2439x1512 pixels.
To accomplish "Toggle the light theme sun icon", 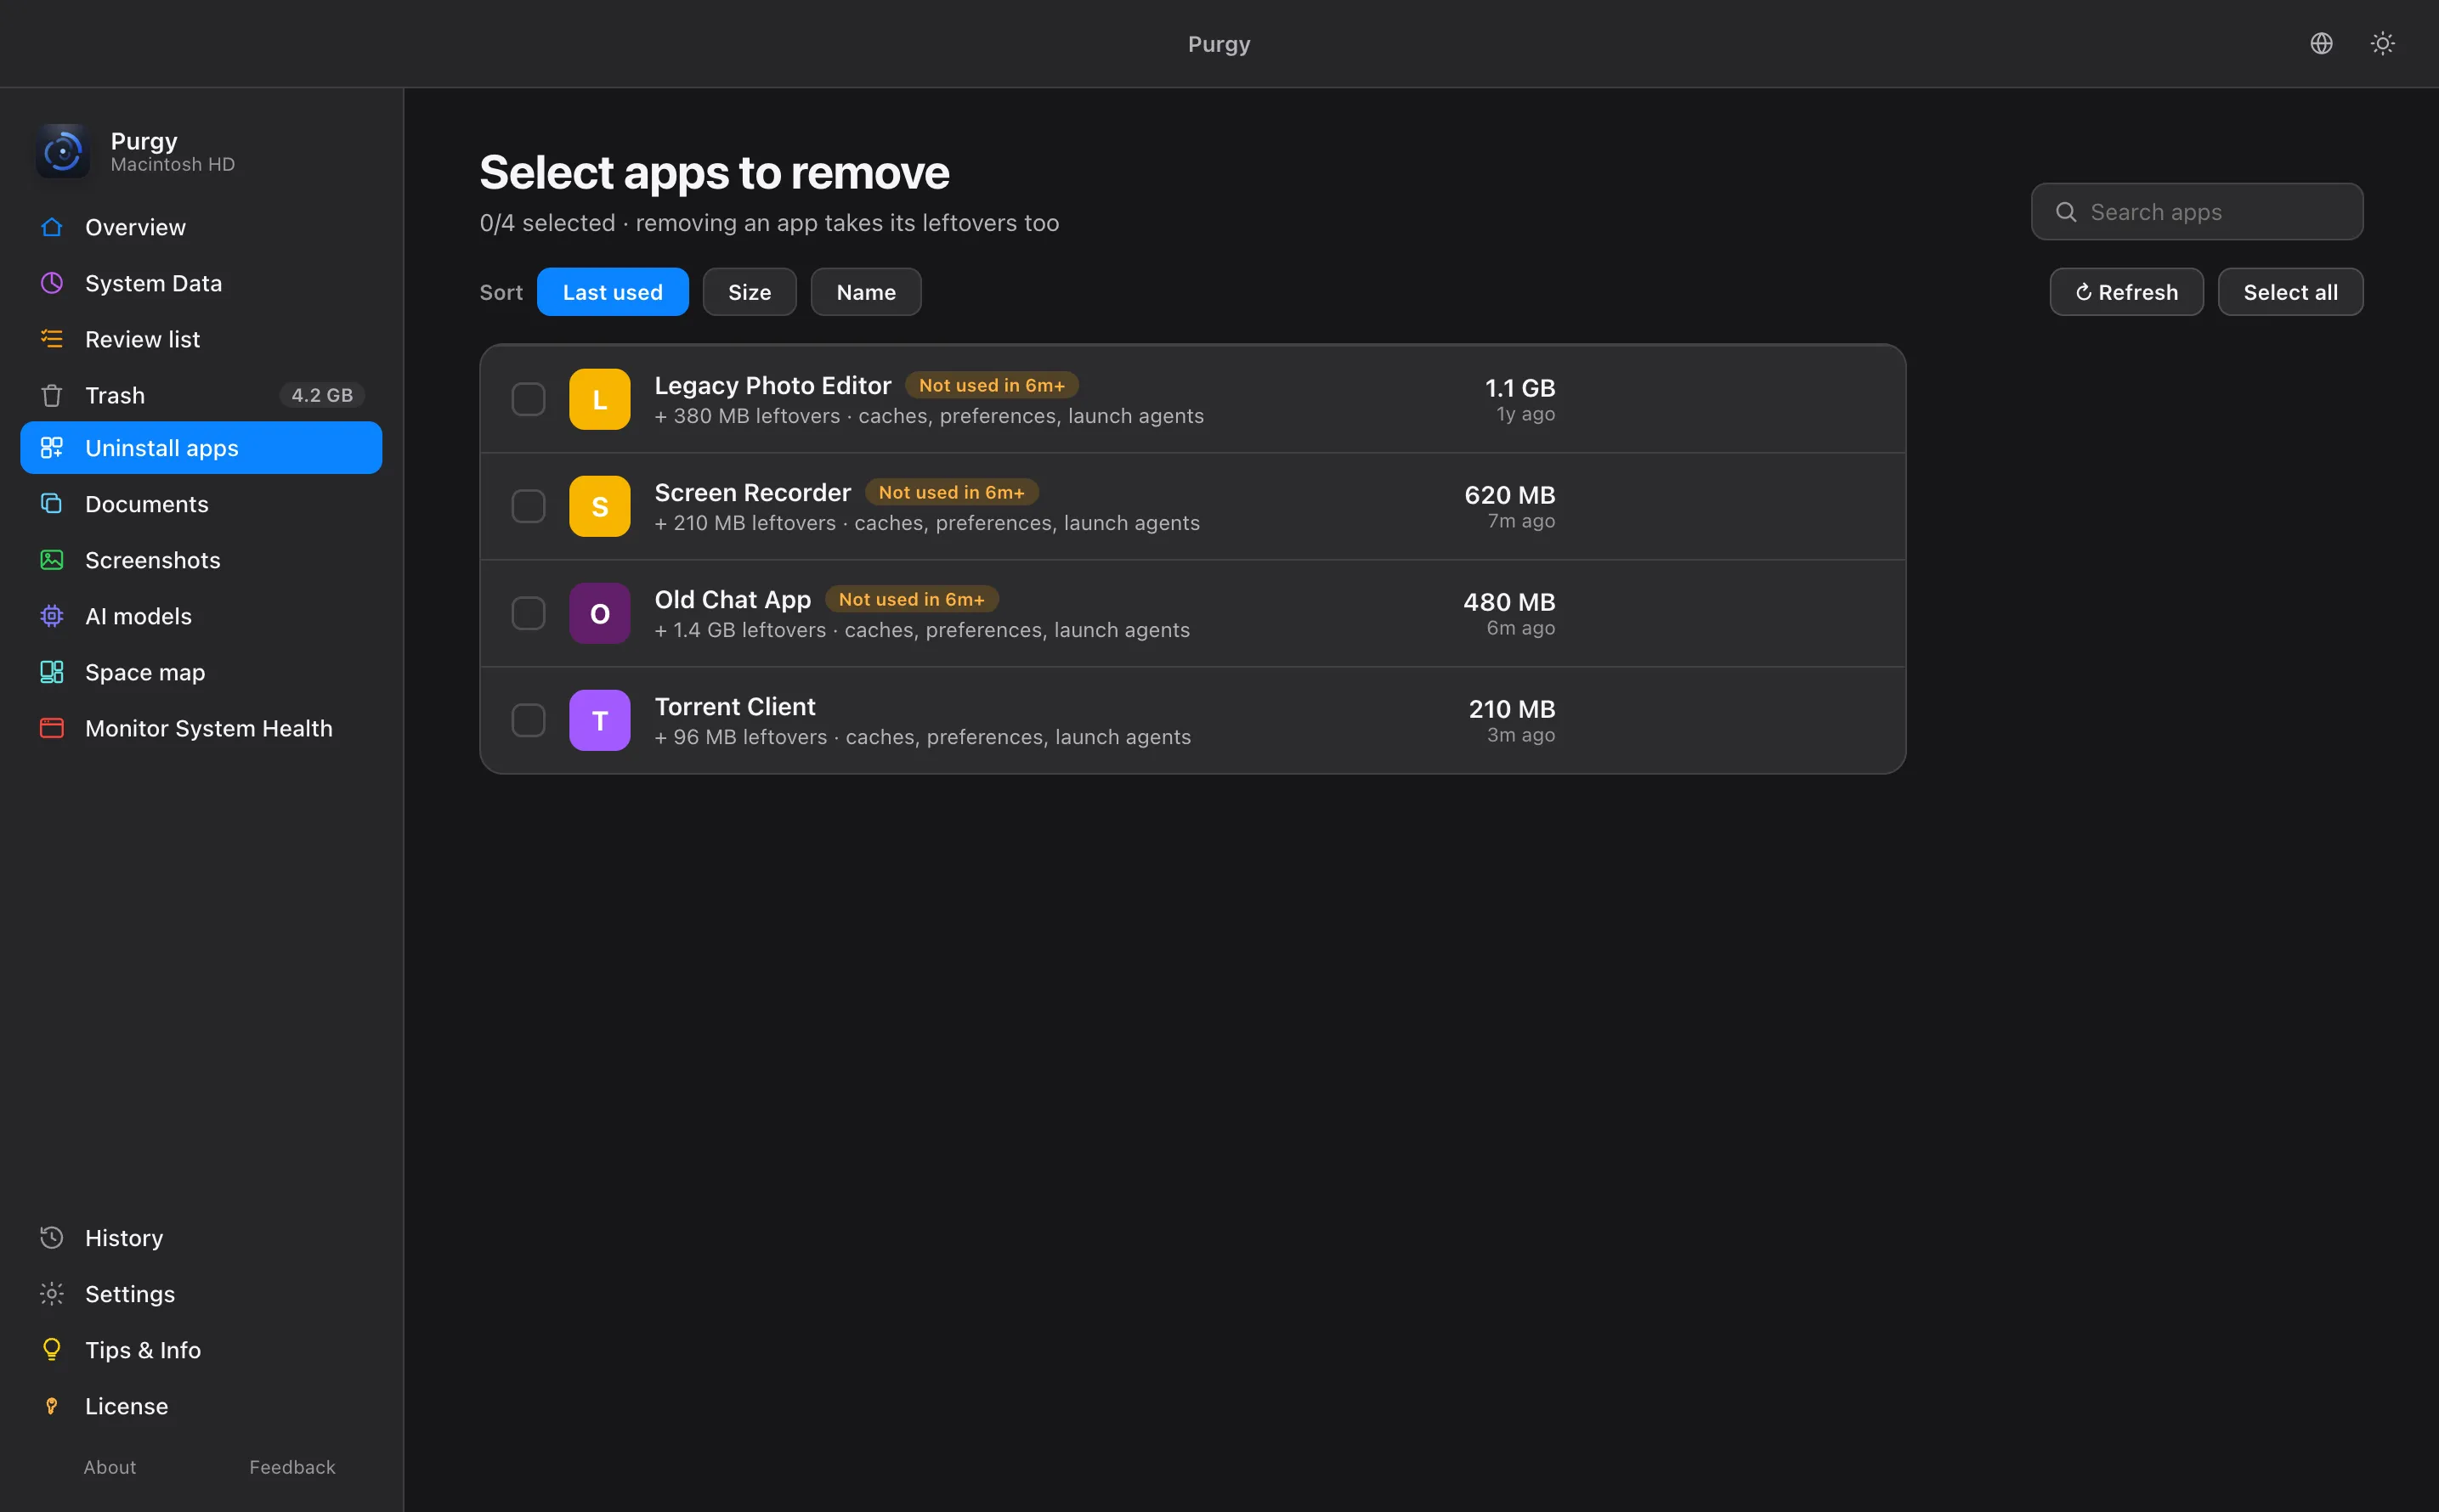I will point(2382,43).
